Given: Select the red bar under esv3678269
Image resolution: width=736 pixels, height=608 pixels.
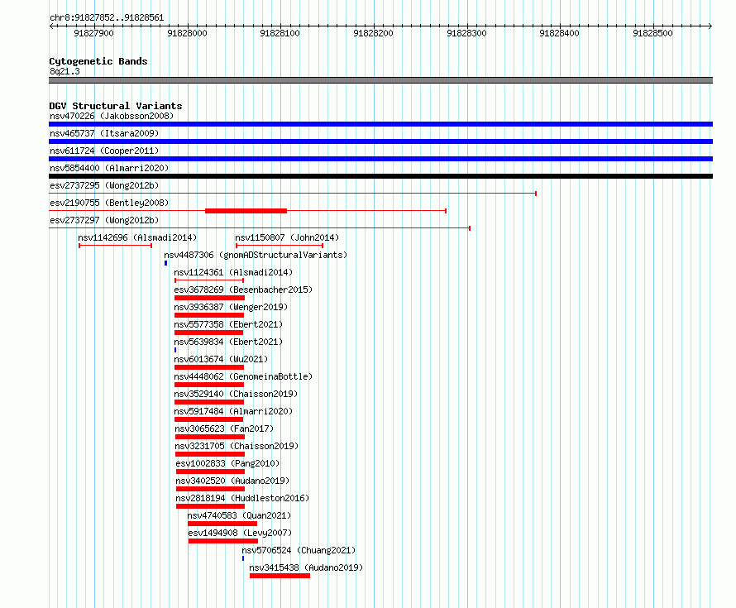Looking at the screenshot, I should tap(209, 298).
